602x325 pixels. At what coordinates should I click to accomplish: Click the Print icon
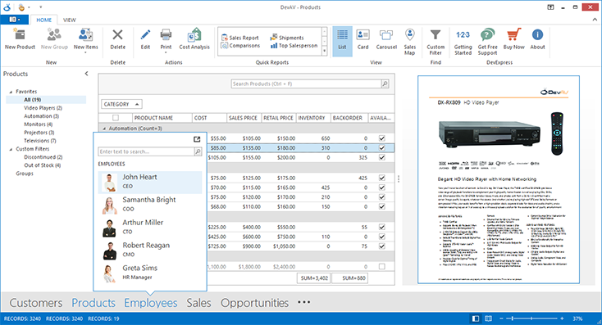(166, 35)
